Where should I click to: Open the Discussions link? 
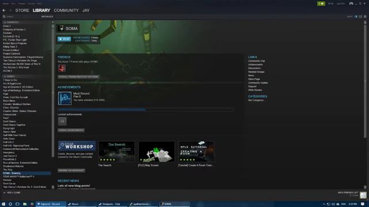point(254,68)
